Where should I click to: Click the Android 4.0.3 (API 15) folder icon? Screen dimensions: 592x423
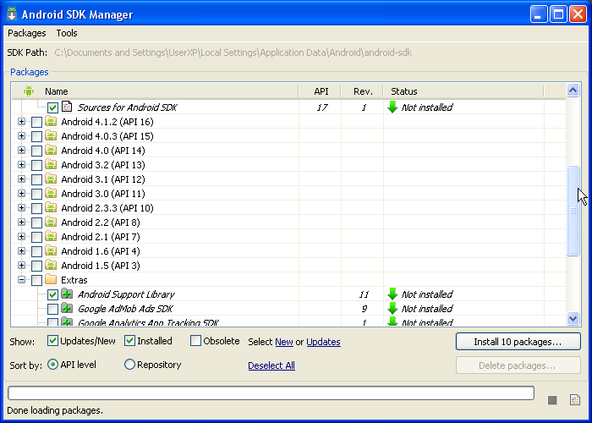(51, 135)
